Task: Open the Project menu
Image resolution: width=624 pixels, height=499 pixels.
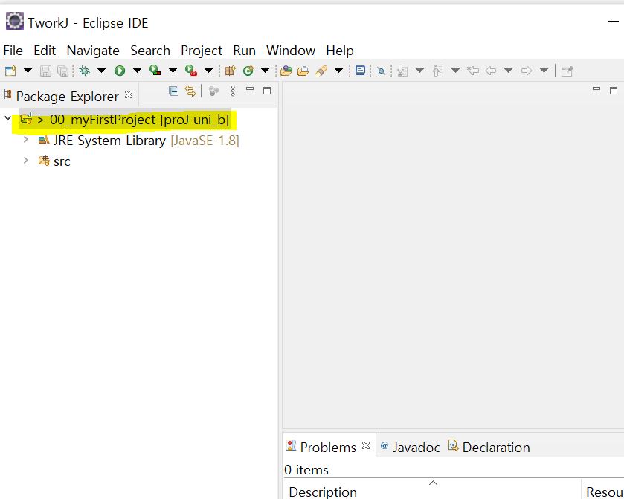Action: pyautogui.click(x=202, y=51)
